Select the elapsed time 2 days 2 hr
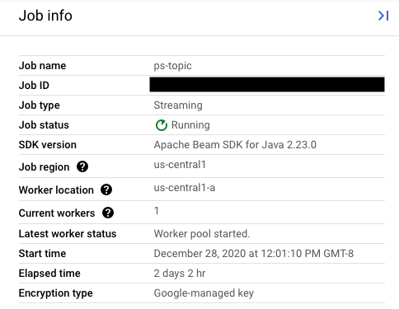 point(180,274)
